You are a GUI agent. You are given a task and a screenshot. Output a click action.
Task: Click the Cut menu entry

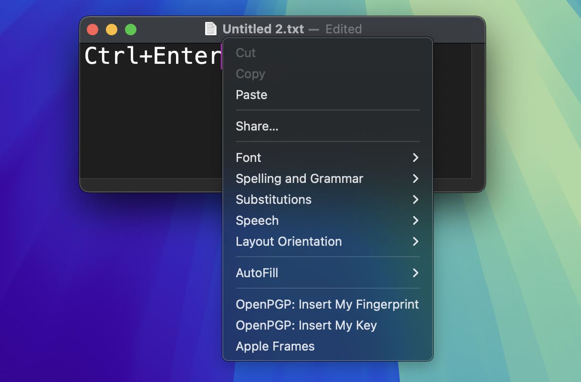(x=328, y=53)
